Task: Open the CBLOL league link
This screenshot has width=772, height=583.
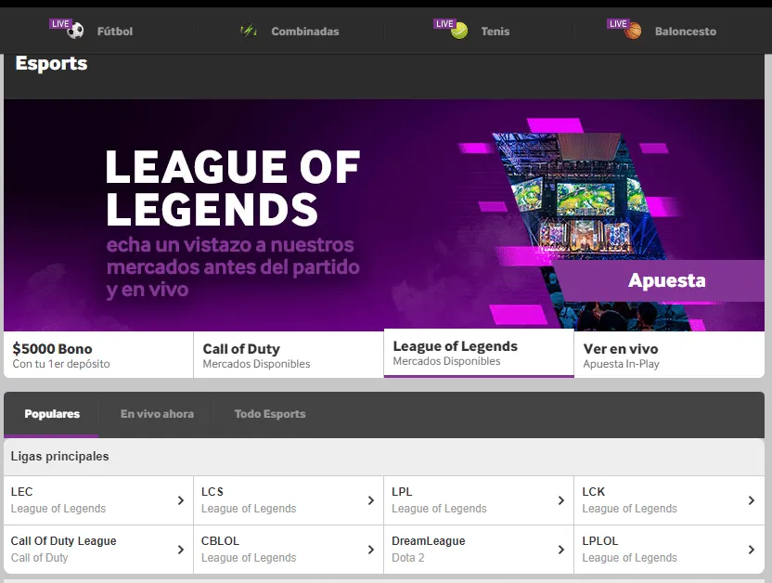Action: (289, 550)
